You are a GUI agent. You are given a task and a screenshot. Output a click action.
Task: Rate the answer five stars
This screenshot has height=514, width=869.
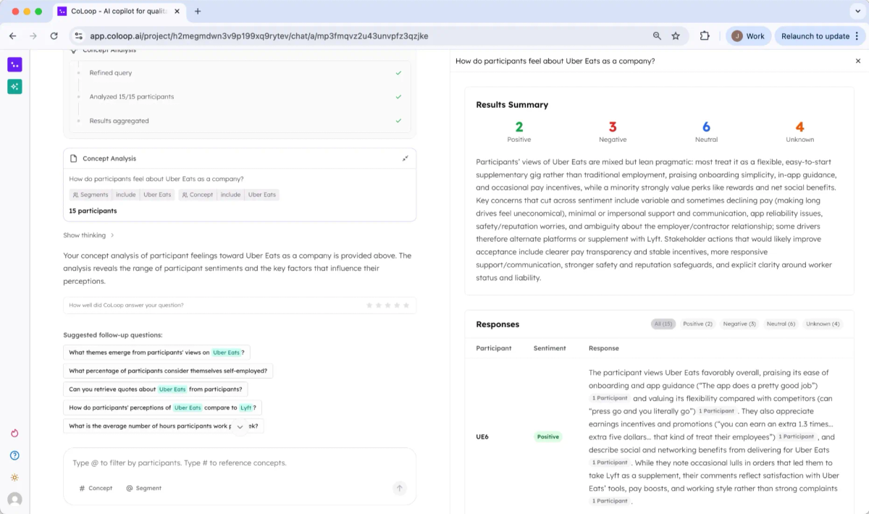406,306
